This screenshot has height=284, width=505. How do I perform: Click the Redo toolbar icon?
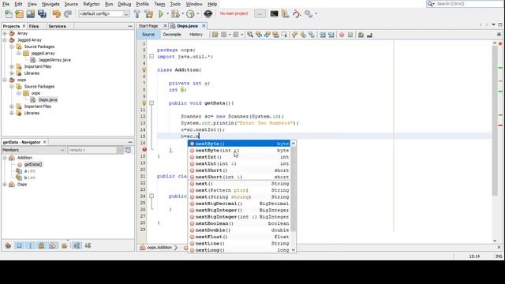(68, 14)
